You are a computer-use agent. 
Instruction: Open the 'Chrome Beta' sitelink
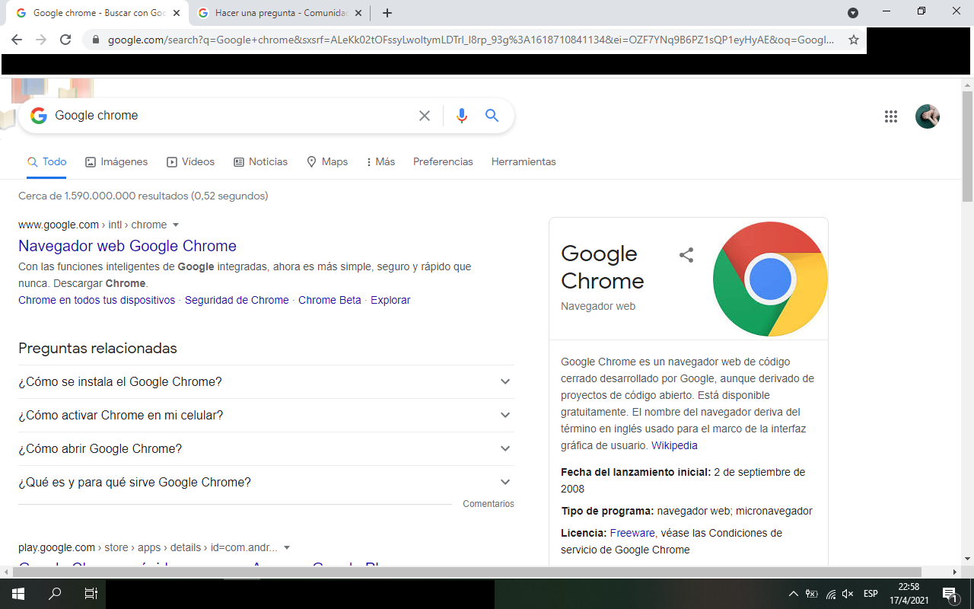(329, 300)
